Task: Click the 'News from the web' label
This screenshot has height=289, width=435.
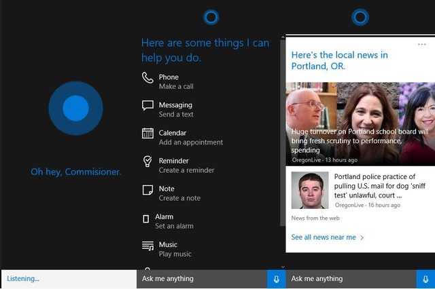Action: click(x=315, y=218)
